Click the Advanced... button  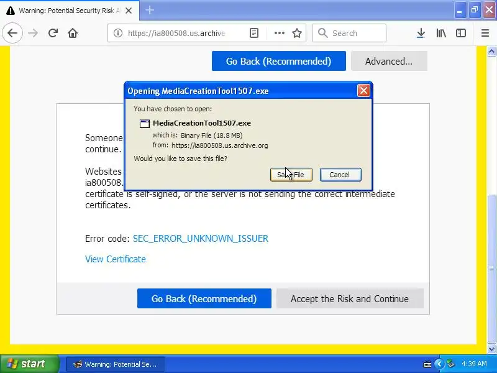tap(389, 61)
